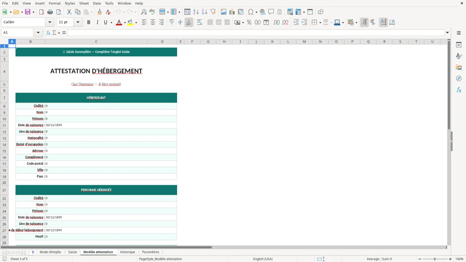Switch to the Historique sheet tab
Image resolution: width=466 pixels, height=262 pixels.
tap(127, 252)
